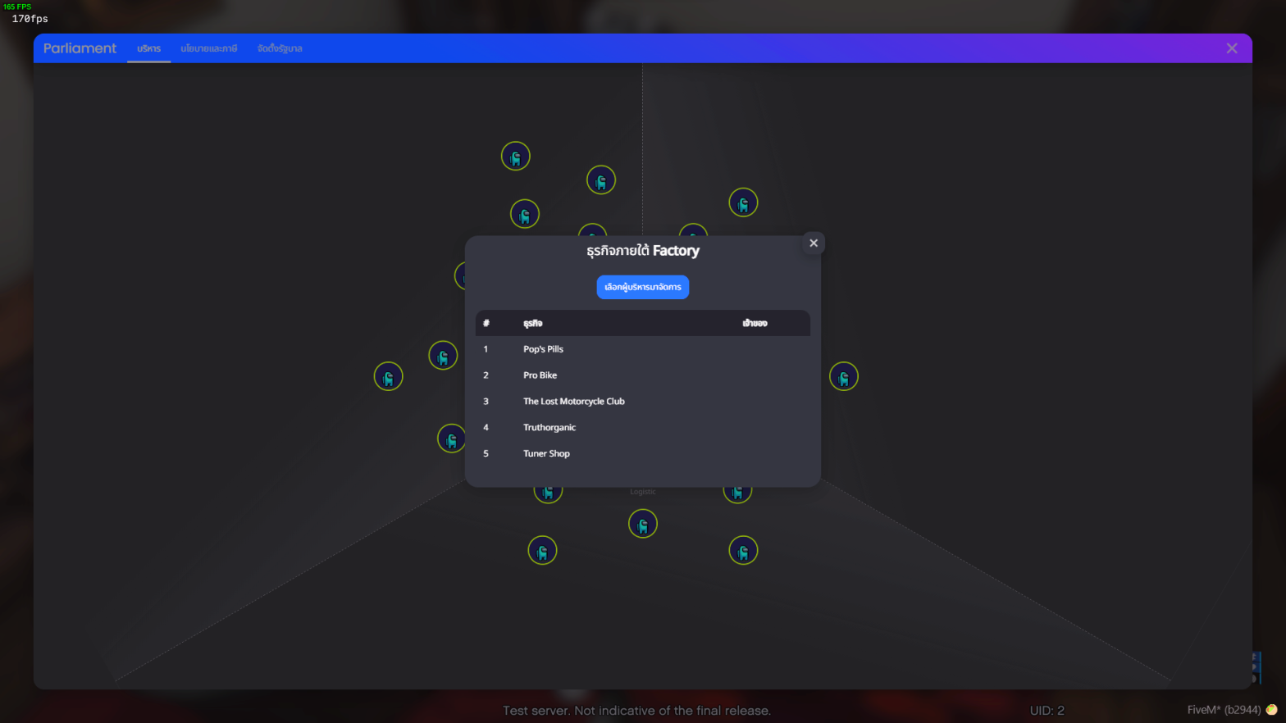The image size is (1286, 723).
Task: Click the "Pro Bike" business entry
Action: coord(643,375)
